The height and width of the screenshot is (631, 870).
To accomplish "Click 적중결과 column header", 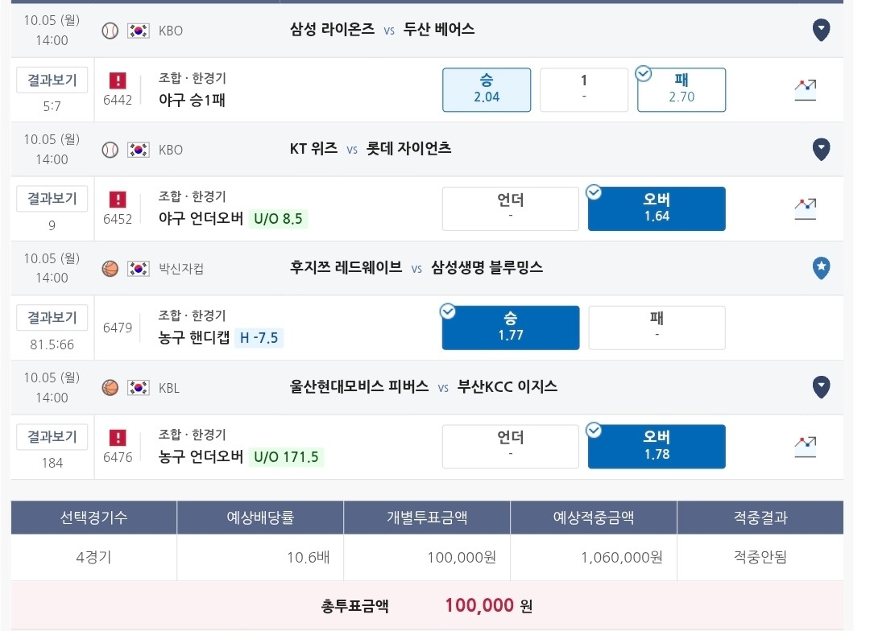I will click(x=760, y=518).
